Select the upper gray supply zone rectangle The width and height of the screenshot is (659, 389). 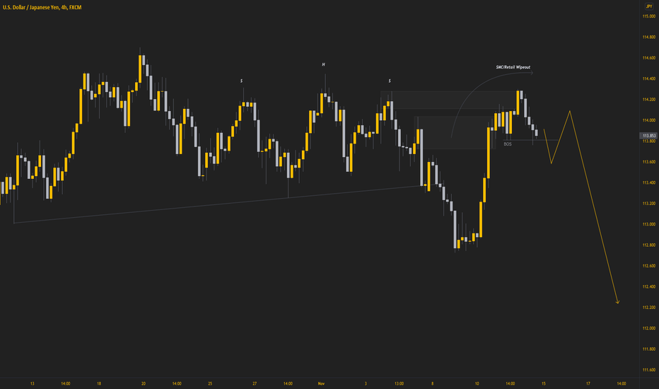[x=449, y=100]
